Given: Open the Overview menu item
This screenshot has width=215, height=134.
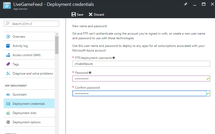Looking at the screenshot, I should (x=29, y=36).
